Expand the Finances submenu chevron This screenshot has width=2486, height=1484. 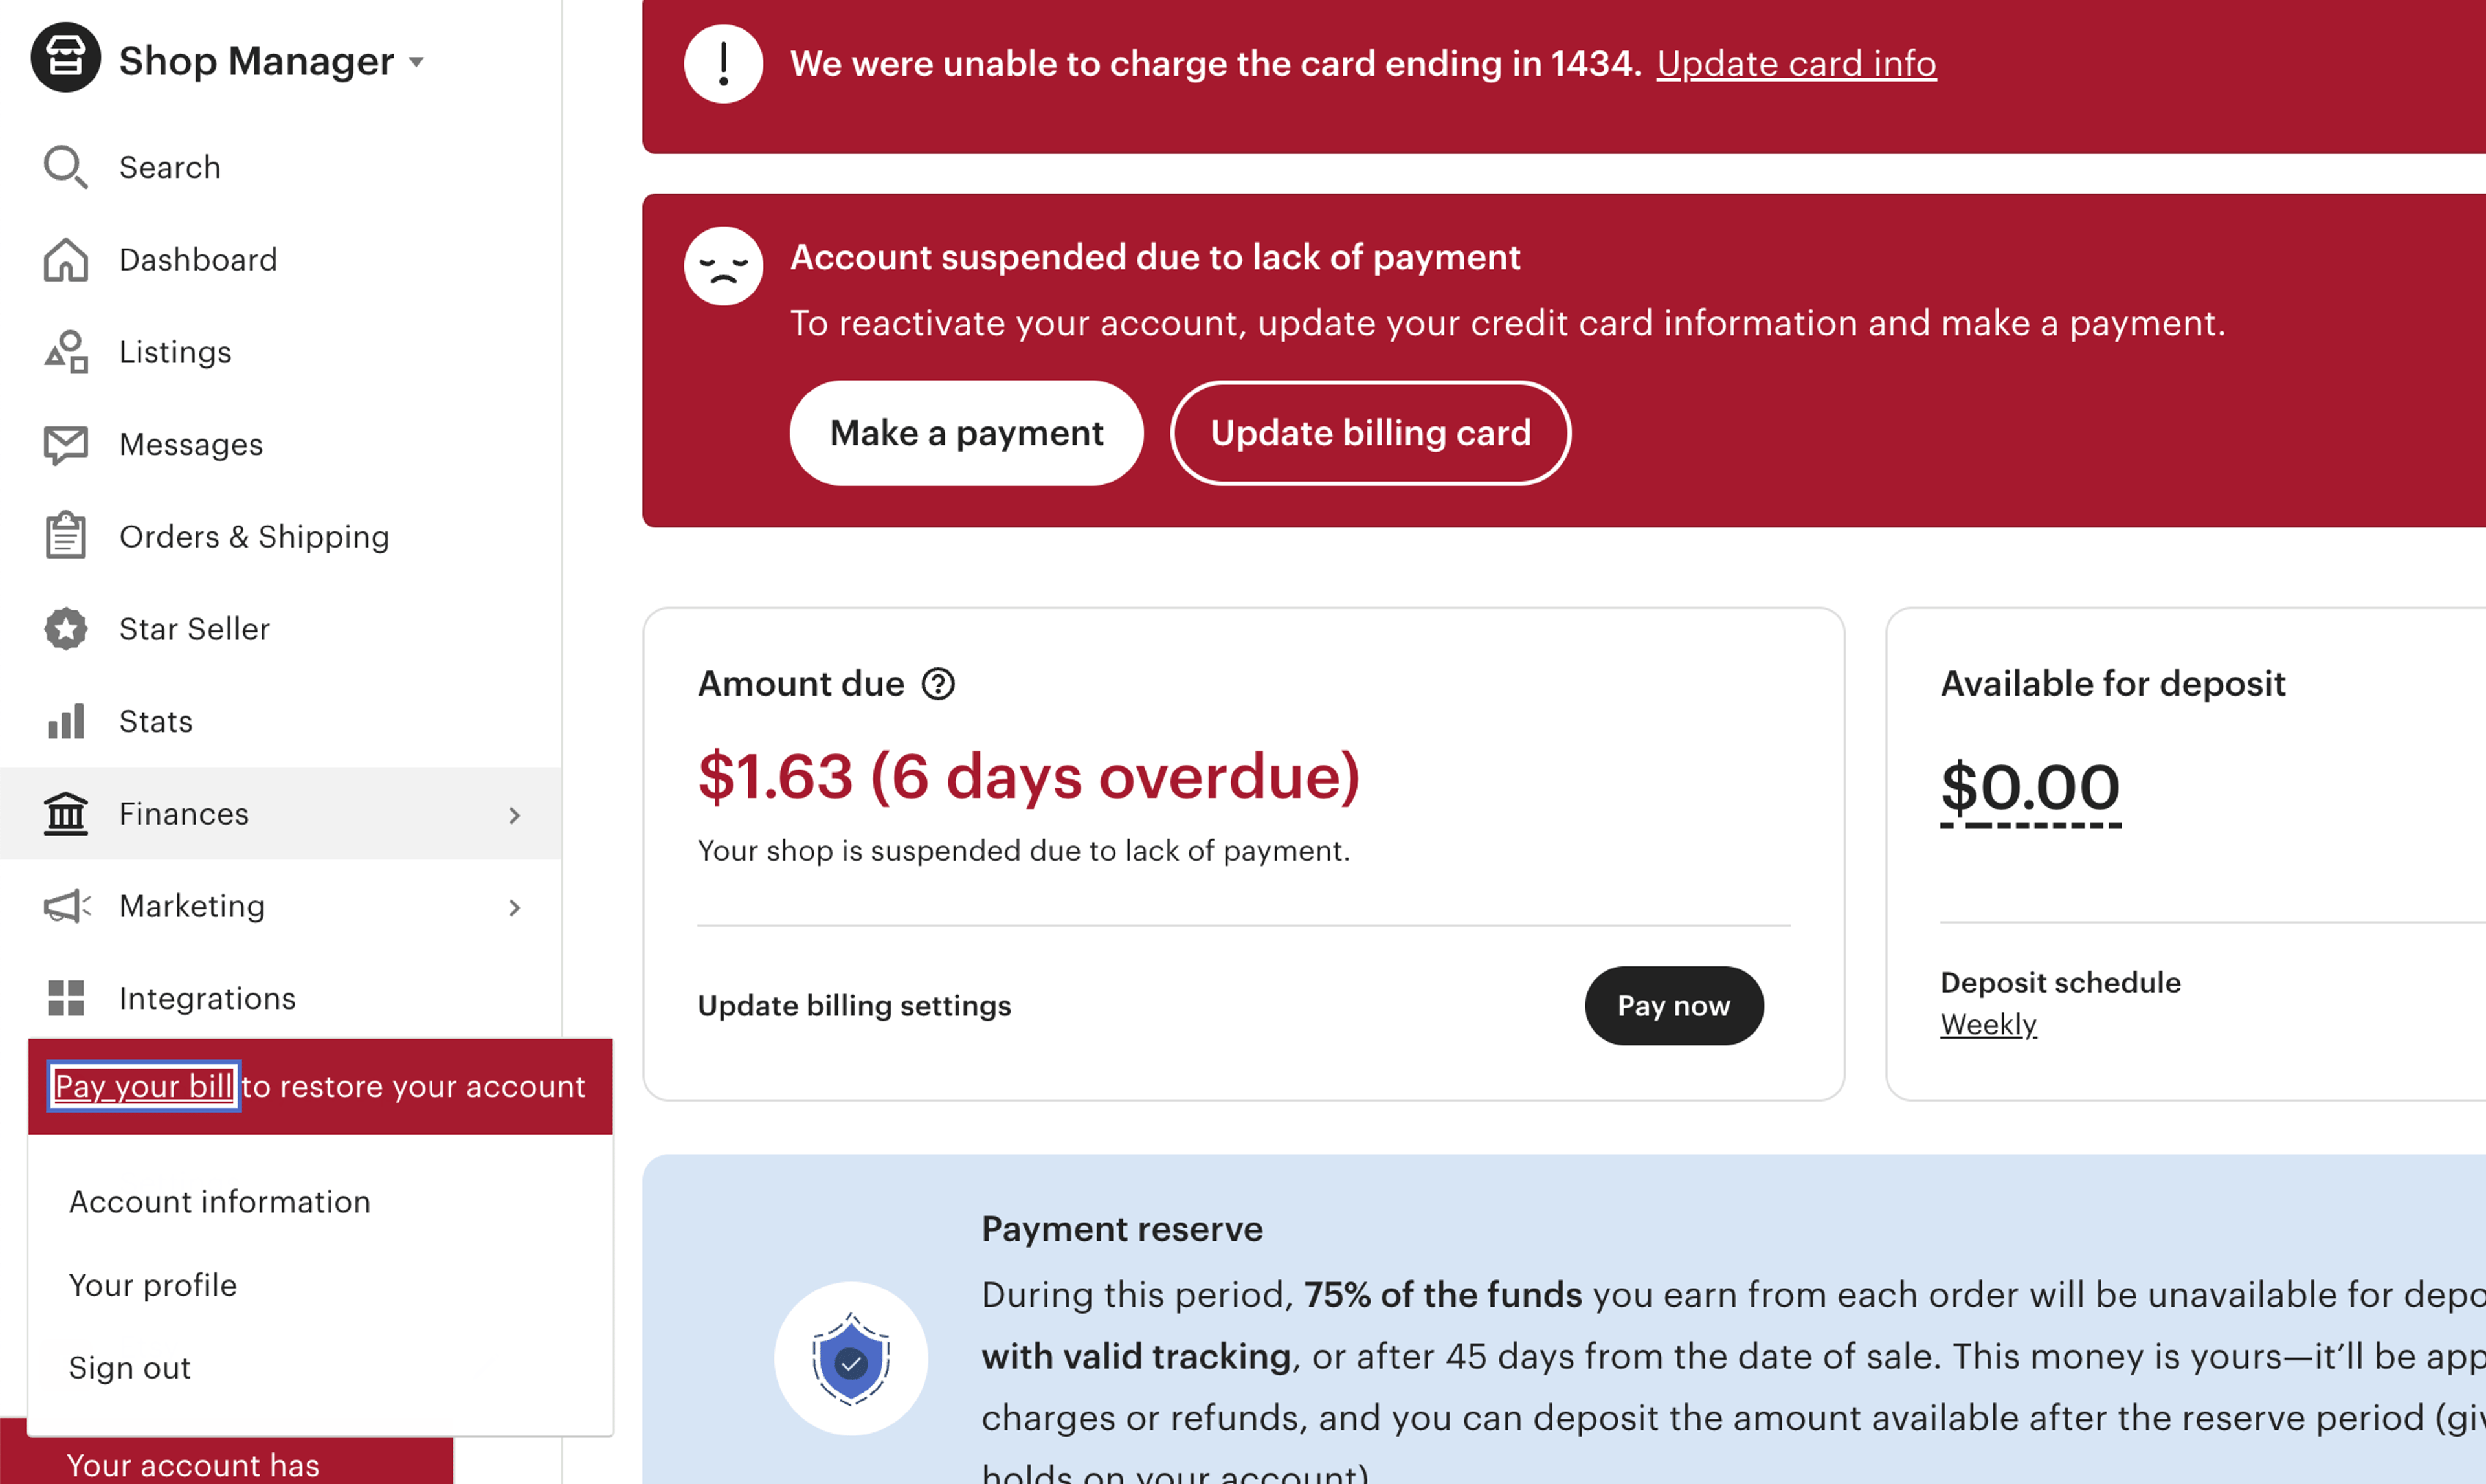(x=514, y=815)
